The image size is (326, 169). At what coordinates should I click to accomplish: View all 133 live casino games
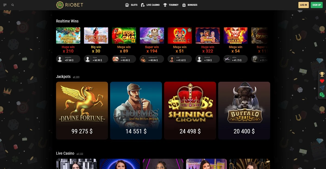[x=80, y=154]
